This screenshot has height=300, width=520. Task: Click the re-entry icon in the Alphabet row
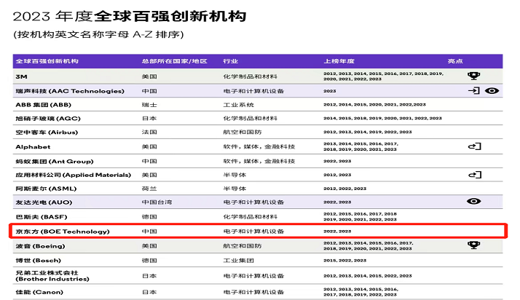point(474,146)
